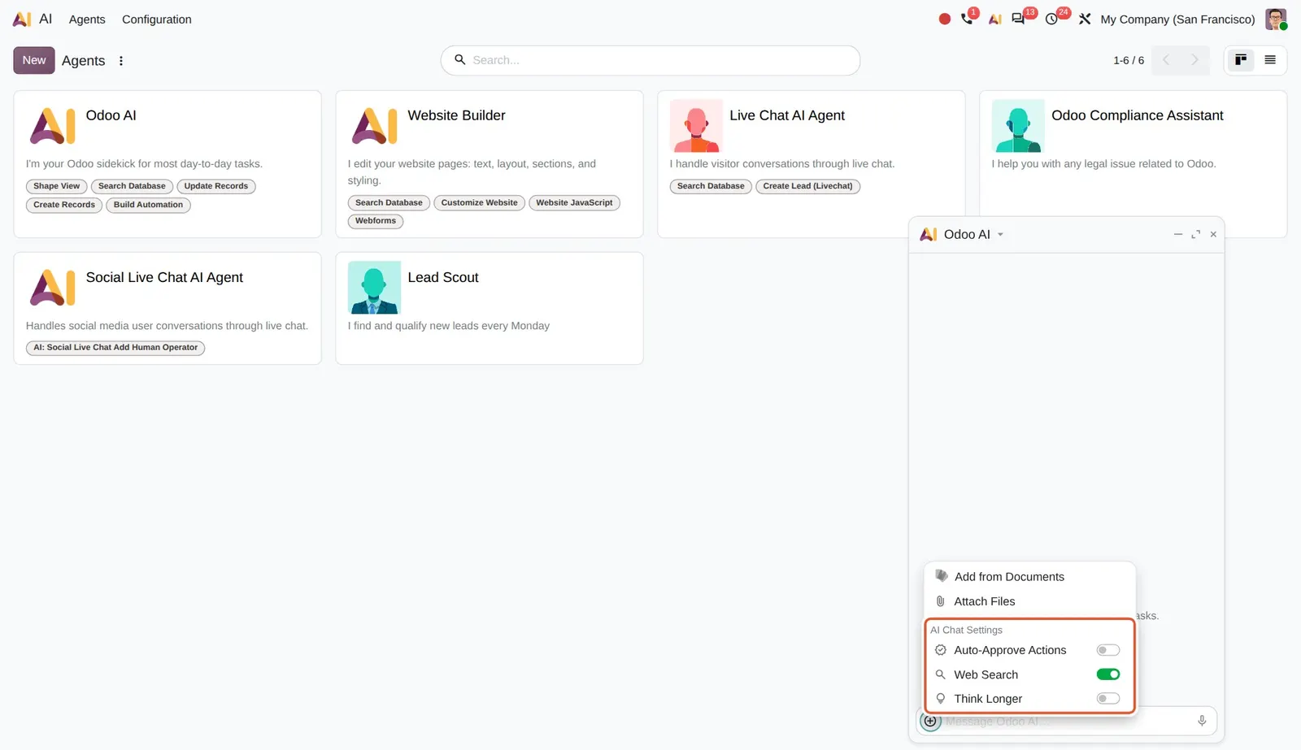Click the Website Builder card logo

[x=374, y=126]
